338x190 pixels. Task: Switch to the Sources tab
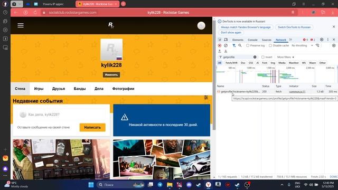click(x=266, y=40)
